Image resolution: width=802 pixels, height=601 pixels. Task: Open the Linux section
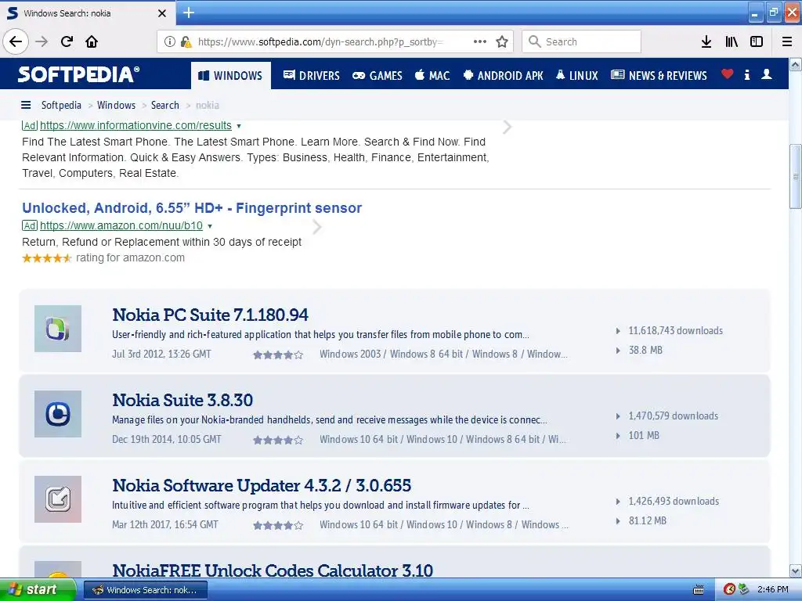(577, 76)
